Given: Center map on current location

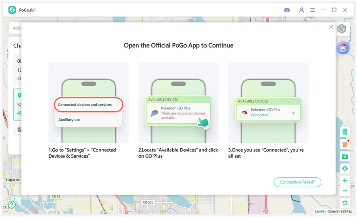Looking at the screenshot, I should 345,168.
